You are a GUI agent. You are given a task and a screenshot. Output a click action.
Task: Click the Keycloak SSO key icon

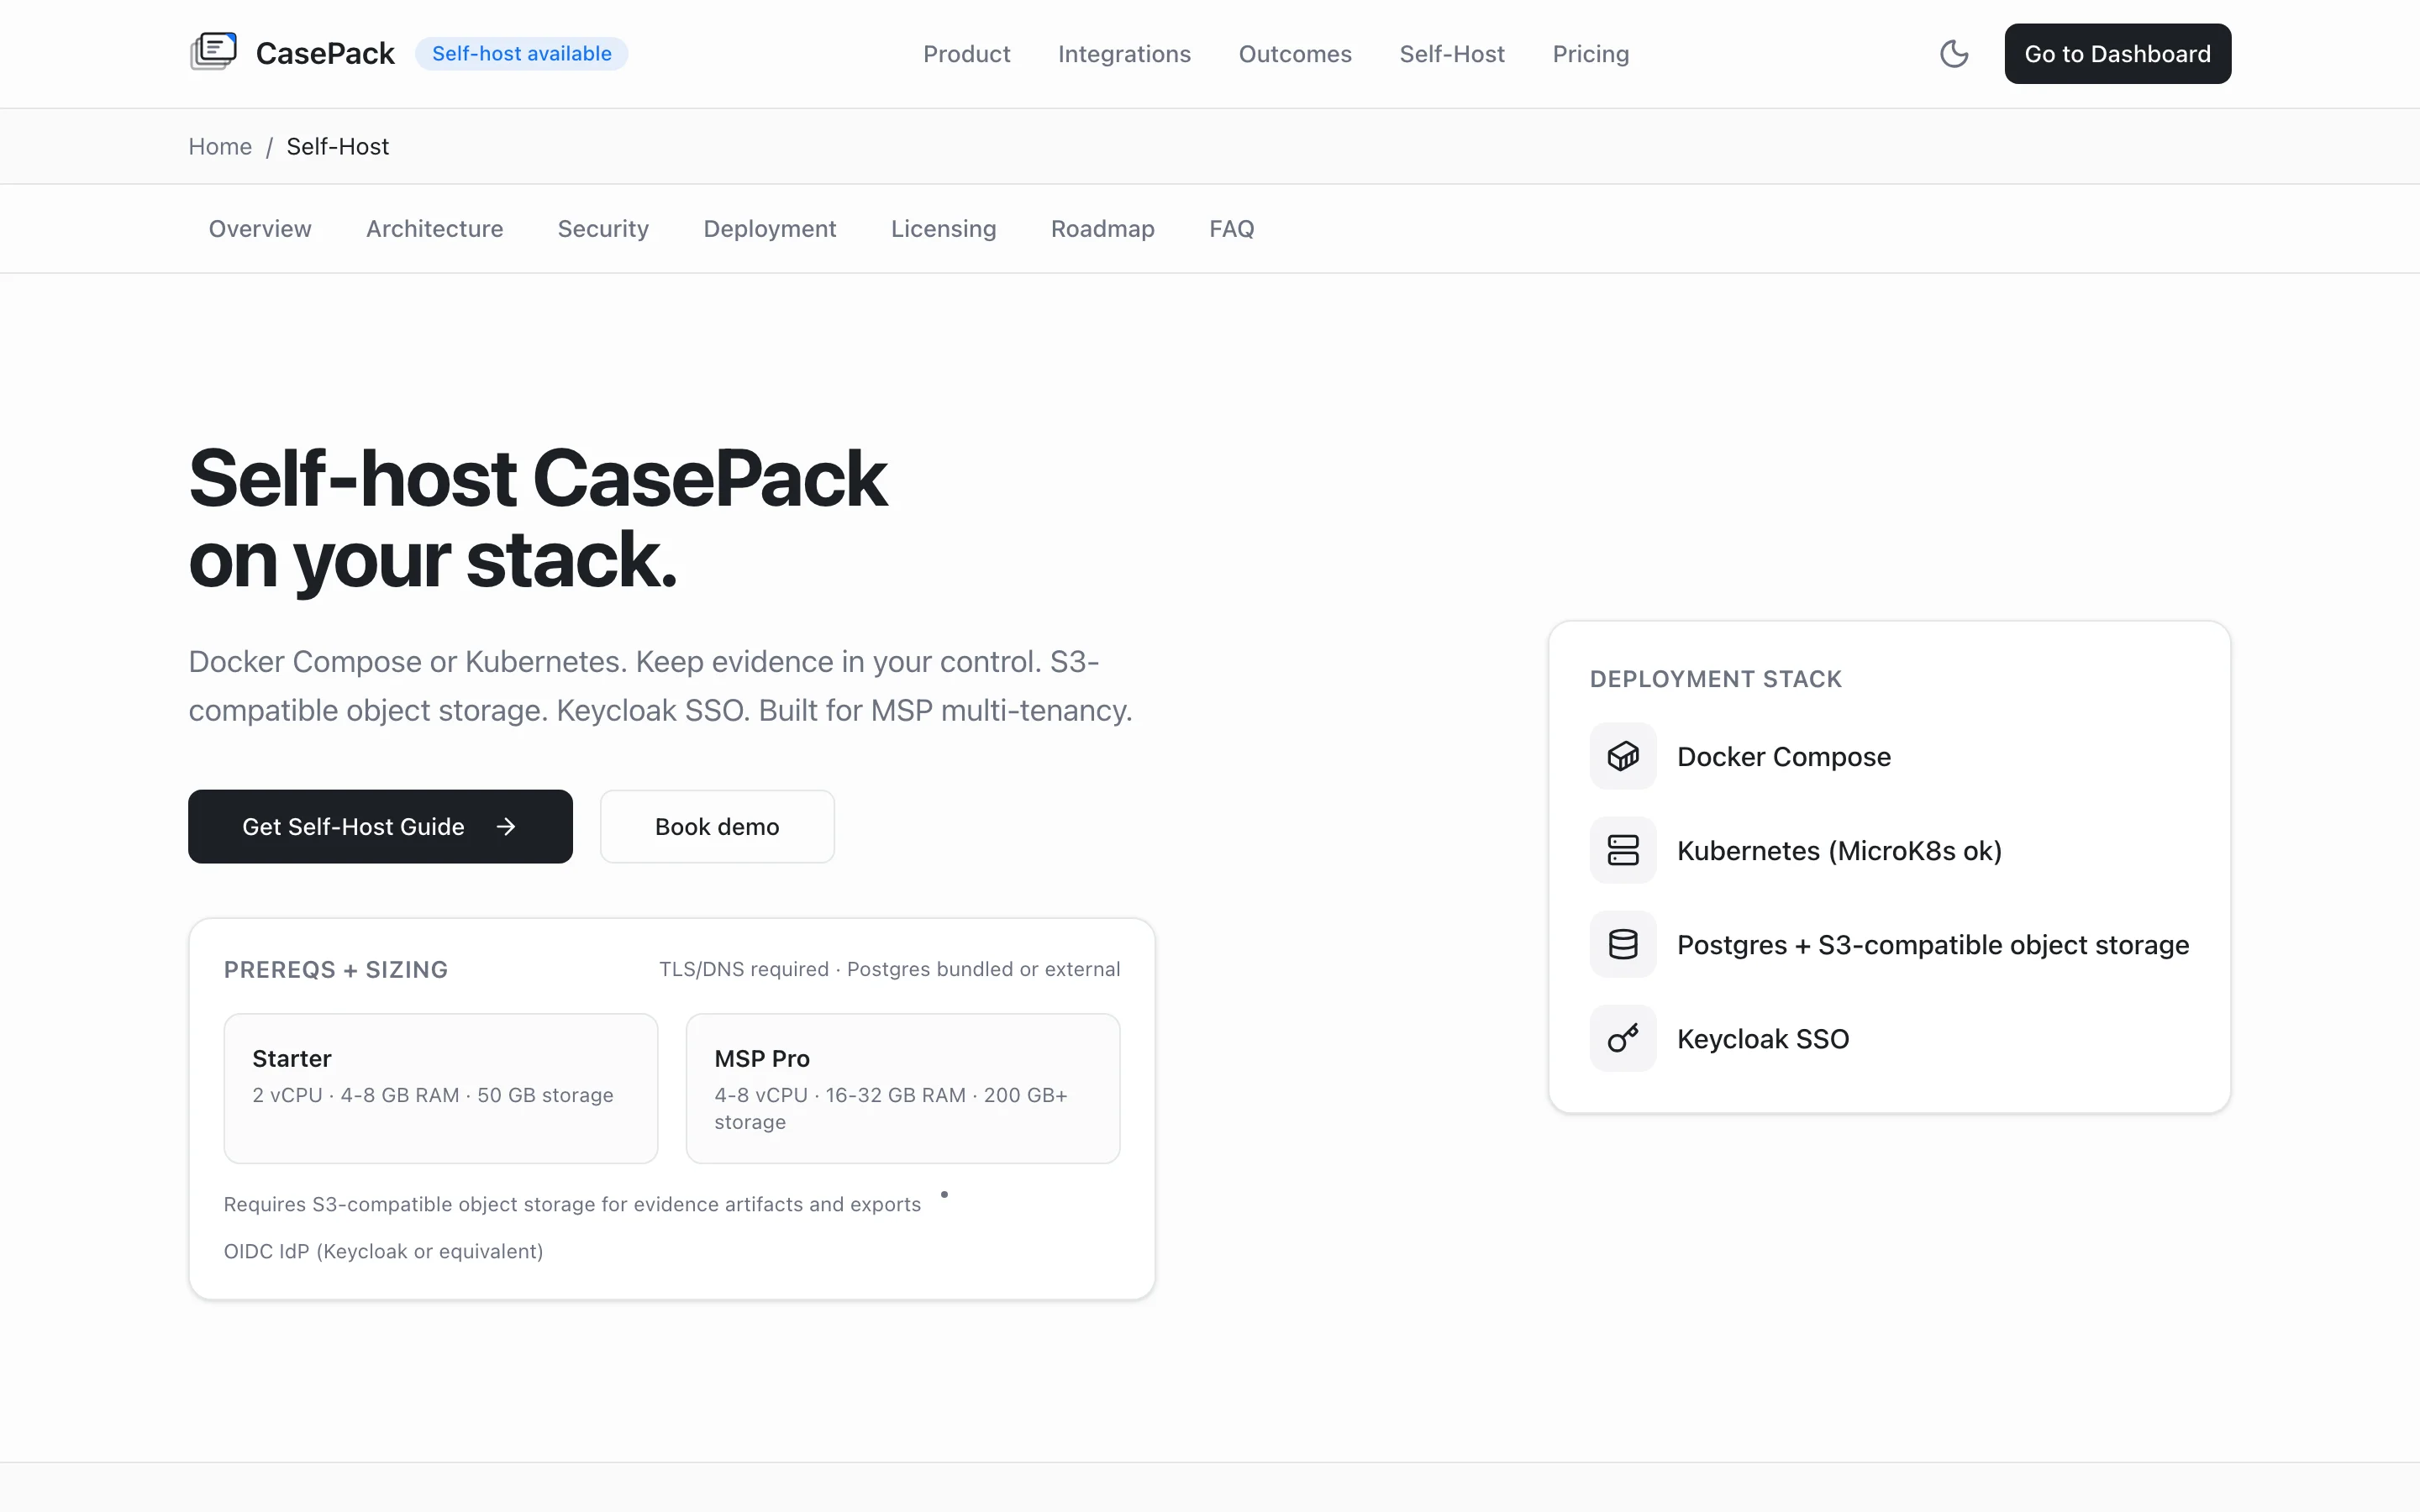[x=1623, y=1038]
